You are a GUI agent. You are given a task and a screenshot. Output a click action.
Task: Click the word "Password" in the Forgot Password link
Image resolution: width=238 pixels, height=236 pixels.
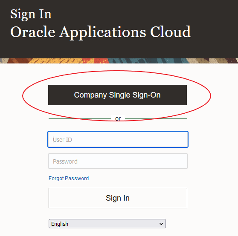(77, 178)
